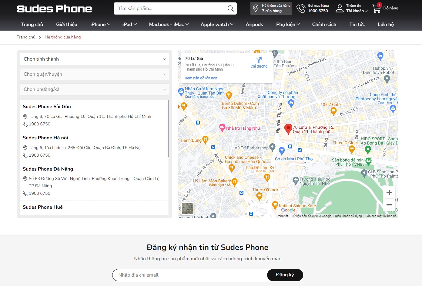
Task: Click the Tầng 6, Tòa Ladeco address
Action: click(85, 148)
